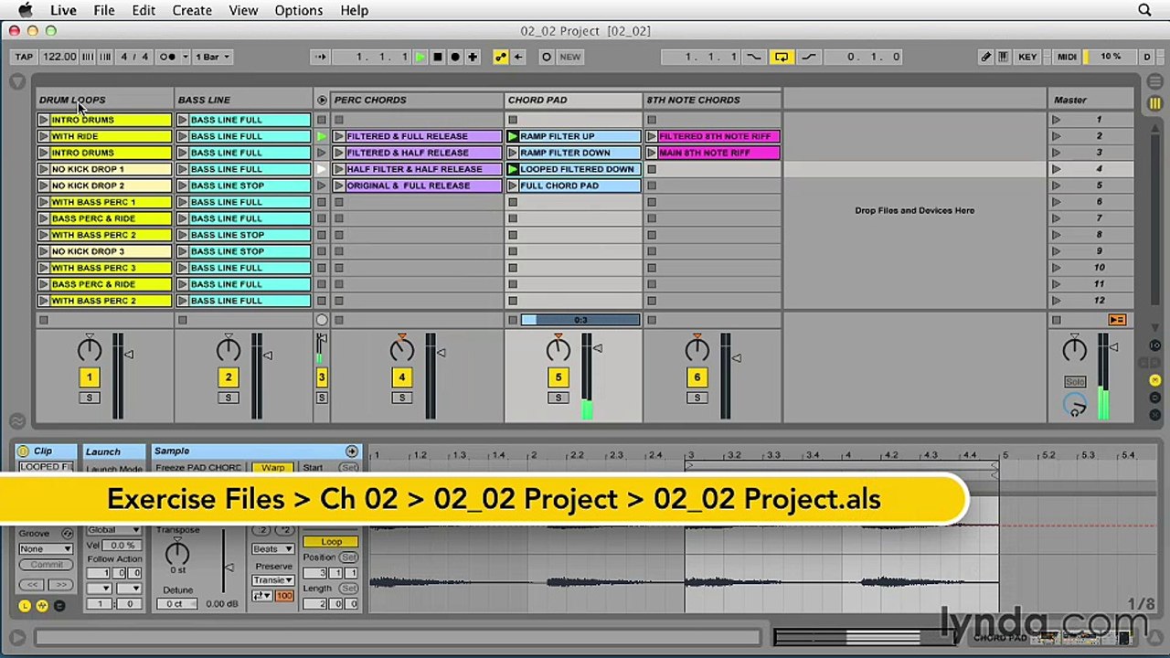
Task: Launch the FULL CHORD PAD clip
Action: tap(513, 186)
